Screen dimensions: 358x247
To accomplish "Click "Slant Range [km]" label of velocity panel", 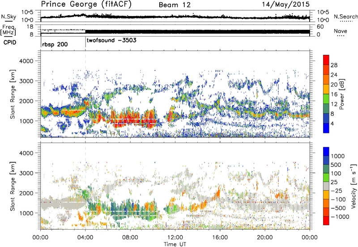I will pyautogui.click(x=13, y=186).
